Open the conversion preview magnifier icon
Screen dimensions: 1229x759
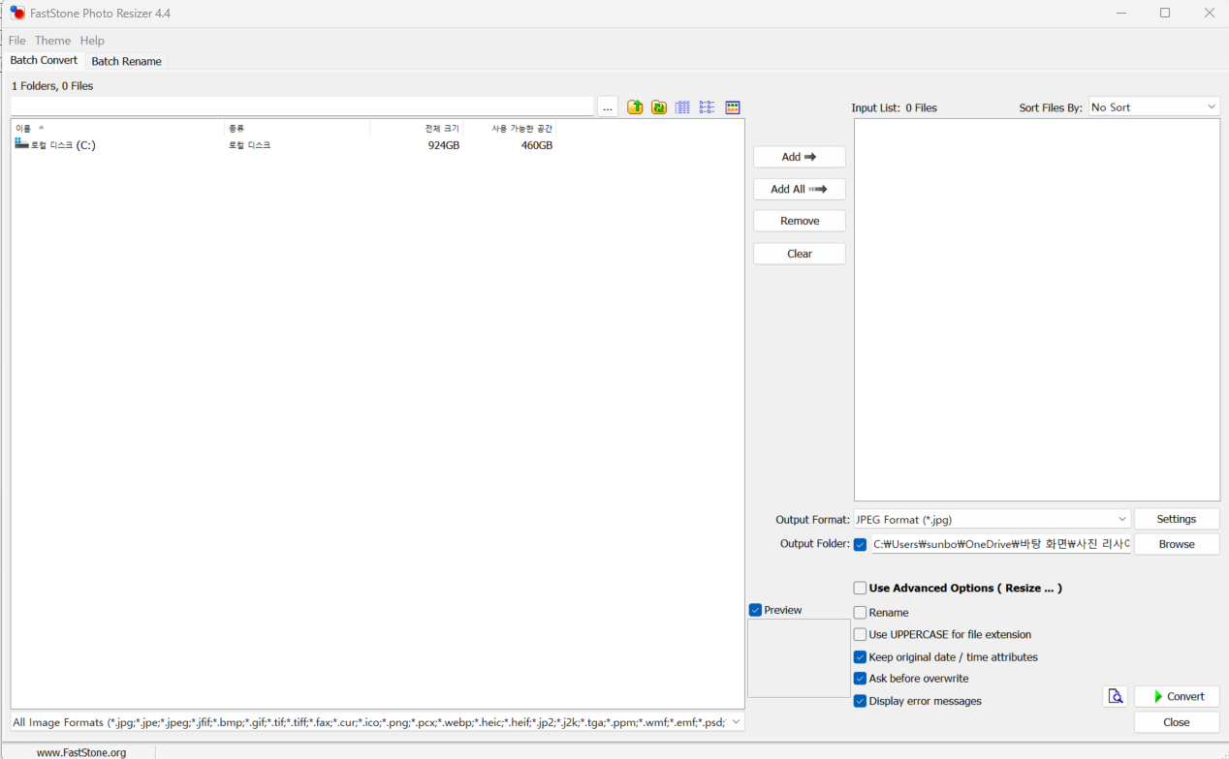click(1116, 696)
